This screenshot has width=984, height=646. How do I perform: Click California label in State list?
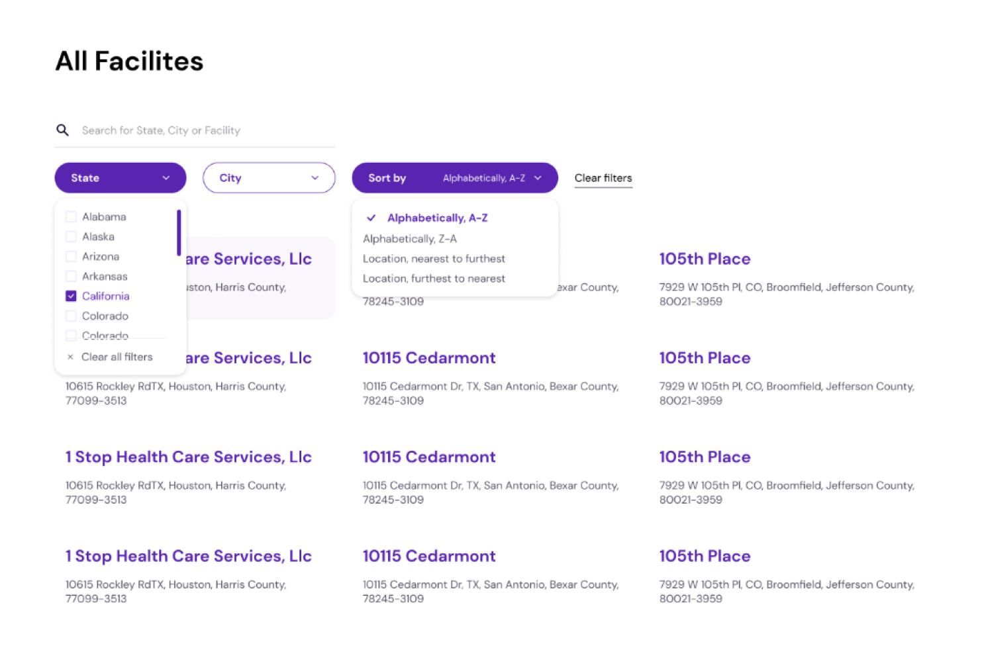point(106,296)
